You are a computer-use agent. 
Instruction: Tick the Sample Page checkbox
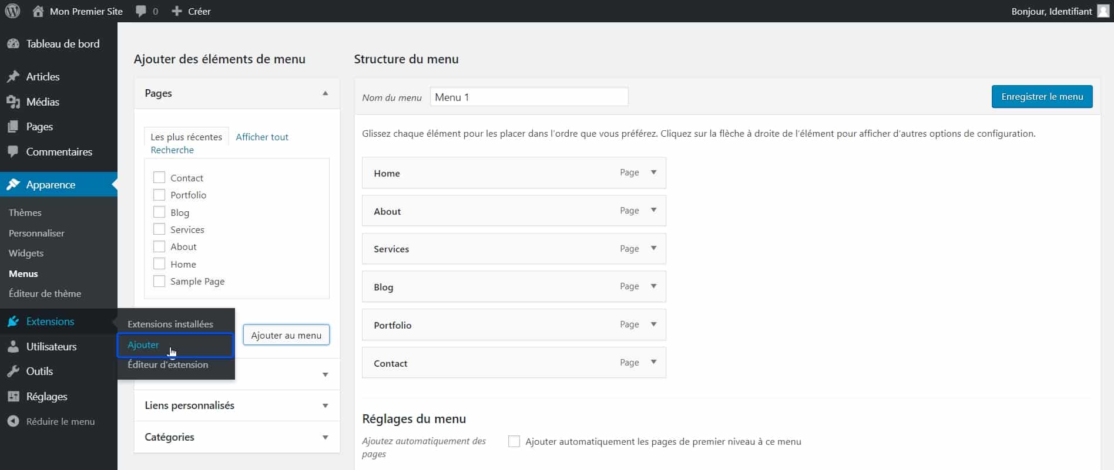(159, 281)
